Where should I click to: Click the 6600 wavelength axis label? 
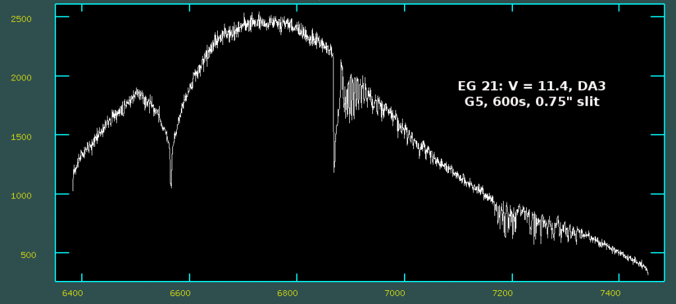[x=180, y=293]
